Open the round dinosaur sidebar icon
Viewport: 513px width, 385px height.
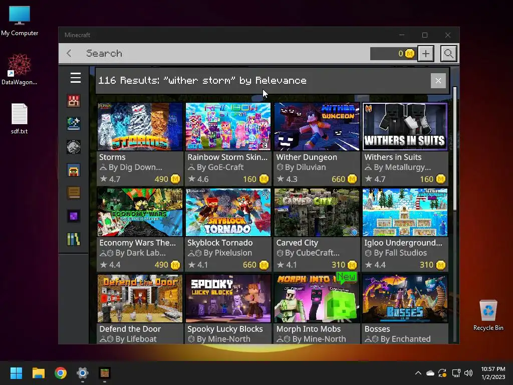point(74,147)
